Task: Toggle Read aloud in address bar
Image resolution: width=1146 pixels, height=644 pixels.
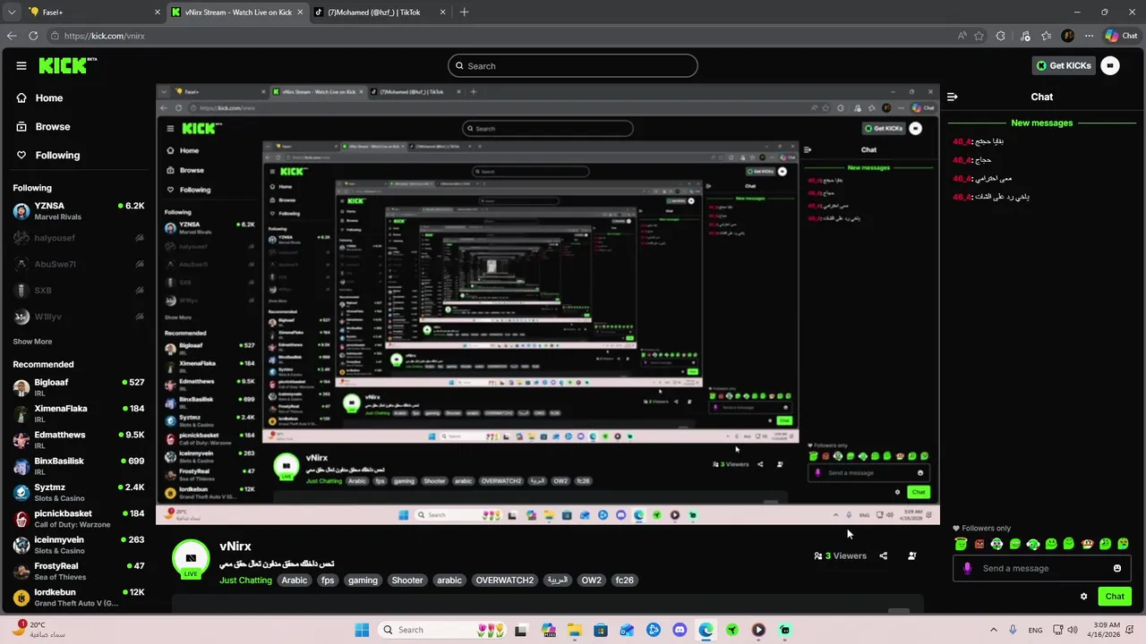Action: [x=962, y=36]
